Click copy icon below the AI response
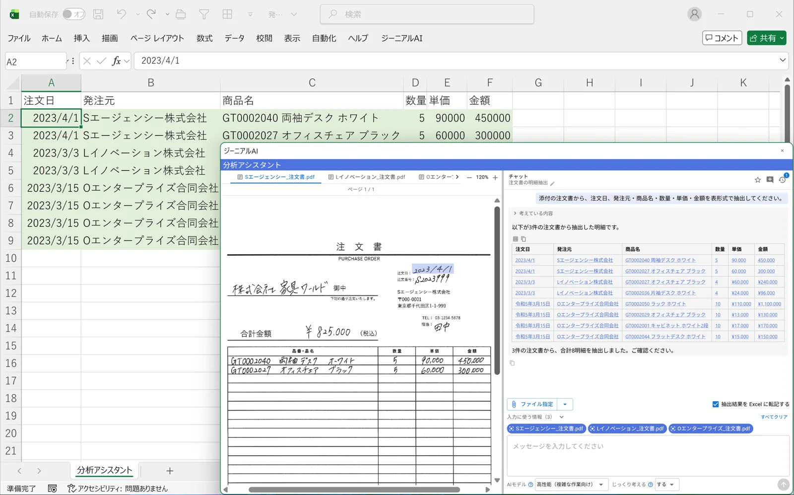Screen dimensions: 794x495 [x=513, y=363]
